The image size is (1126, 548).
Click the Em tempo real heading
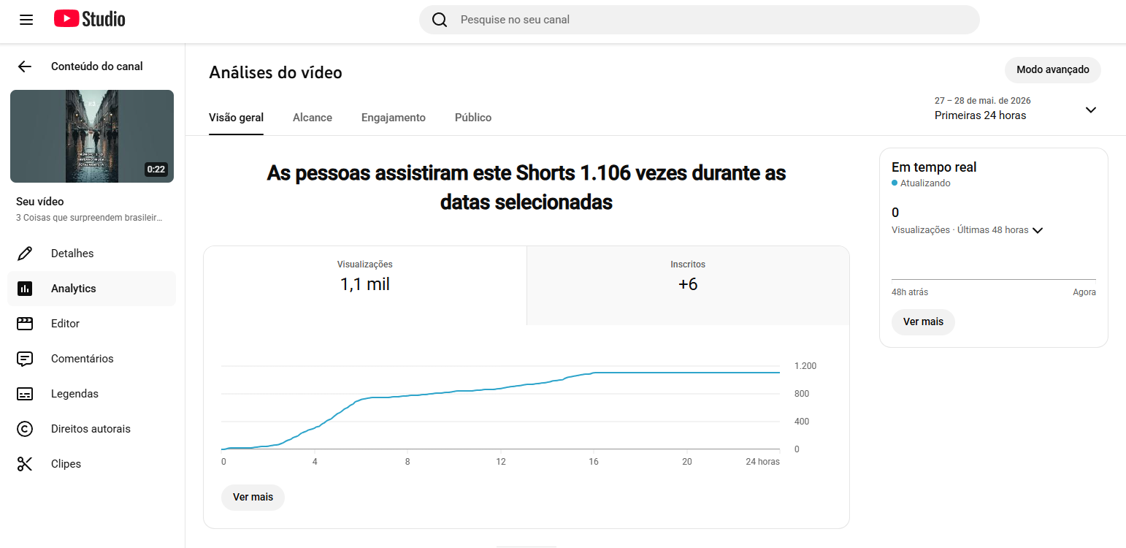pyautogui.click(x=934, y=167)
